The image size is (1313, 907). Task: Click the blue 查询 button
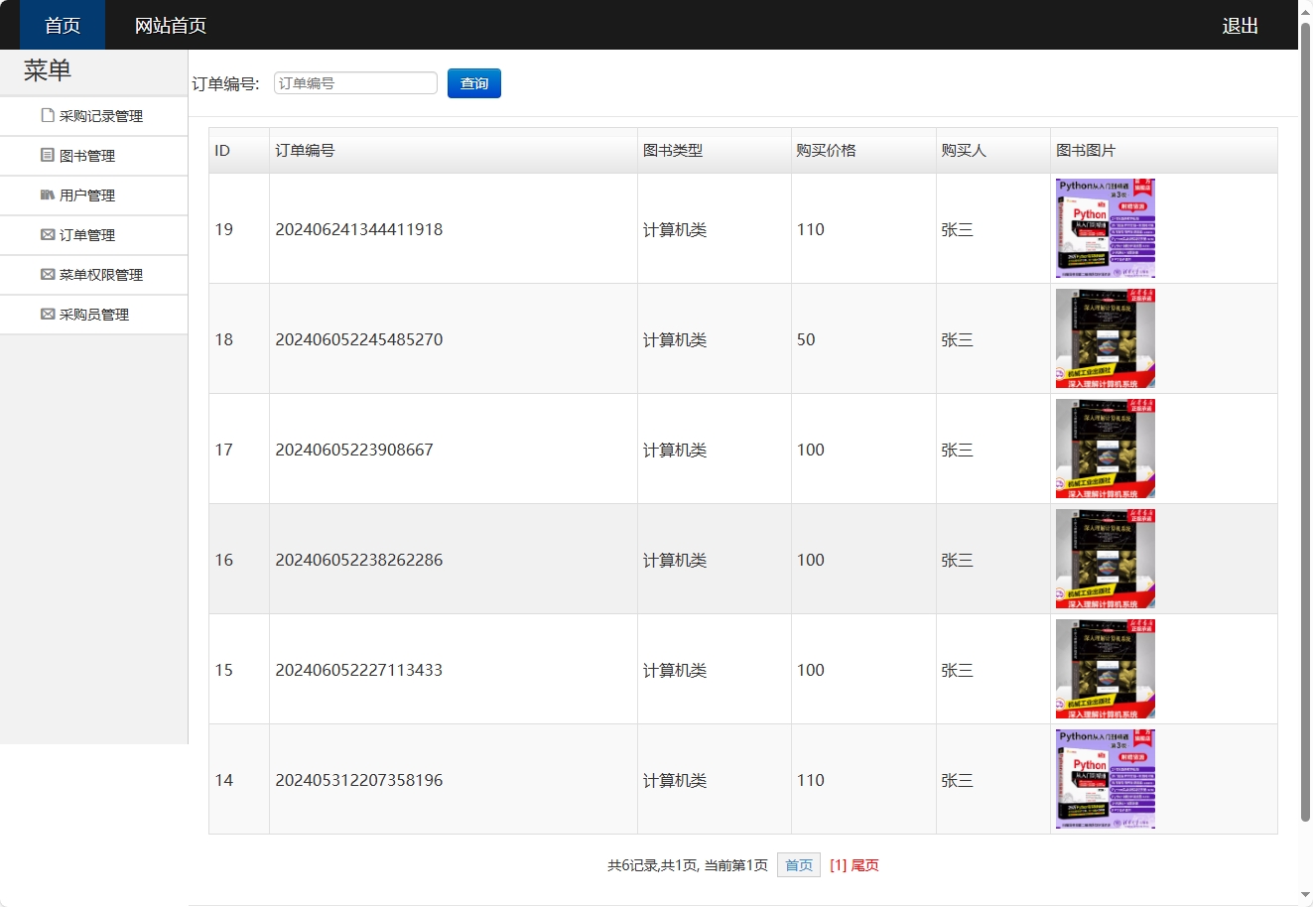click(474, 83)
